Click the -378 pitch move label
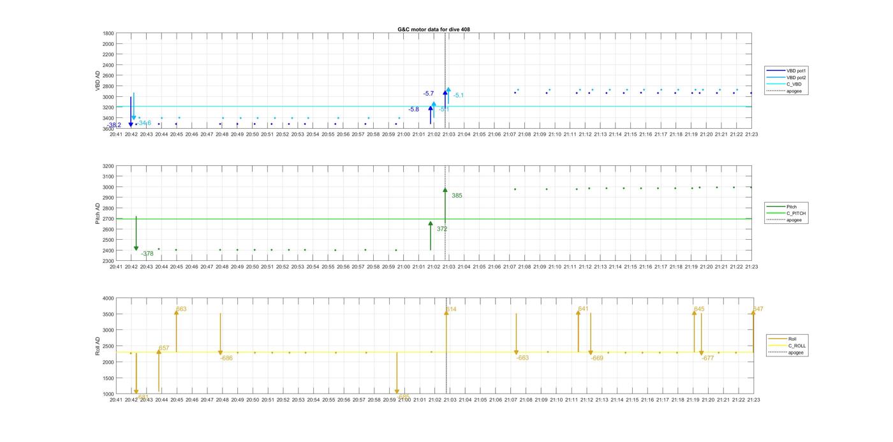Image resolution: width=893 pixels, height=442 pixels. 147,254
